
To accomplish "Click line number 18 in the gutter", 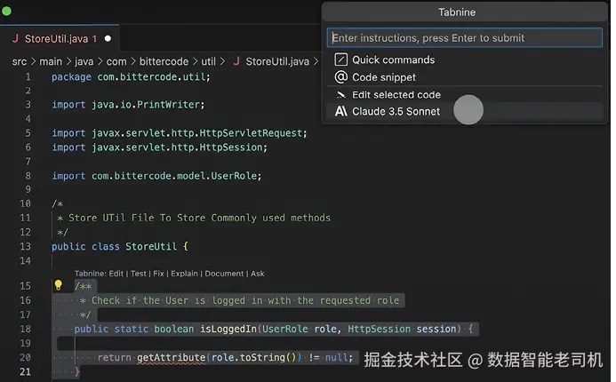I will click(x=25, y=329).
